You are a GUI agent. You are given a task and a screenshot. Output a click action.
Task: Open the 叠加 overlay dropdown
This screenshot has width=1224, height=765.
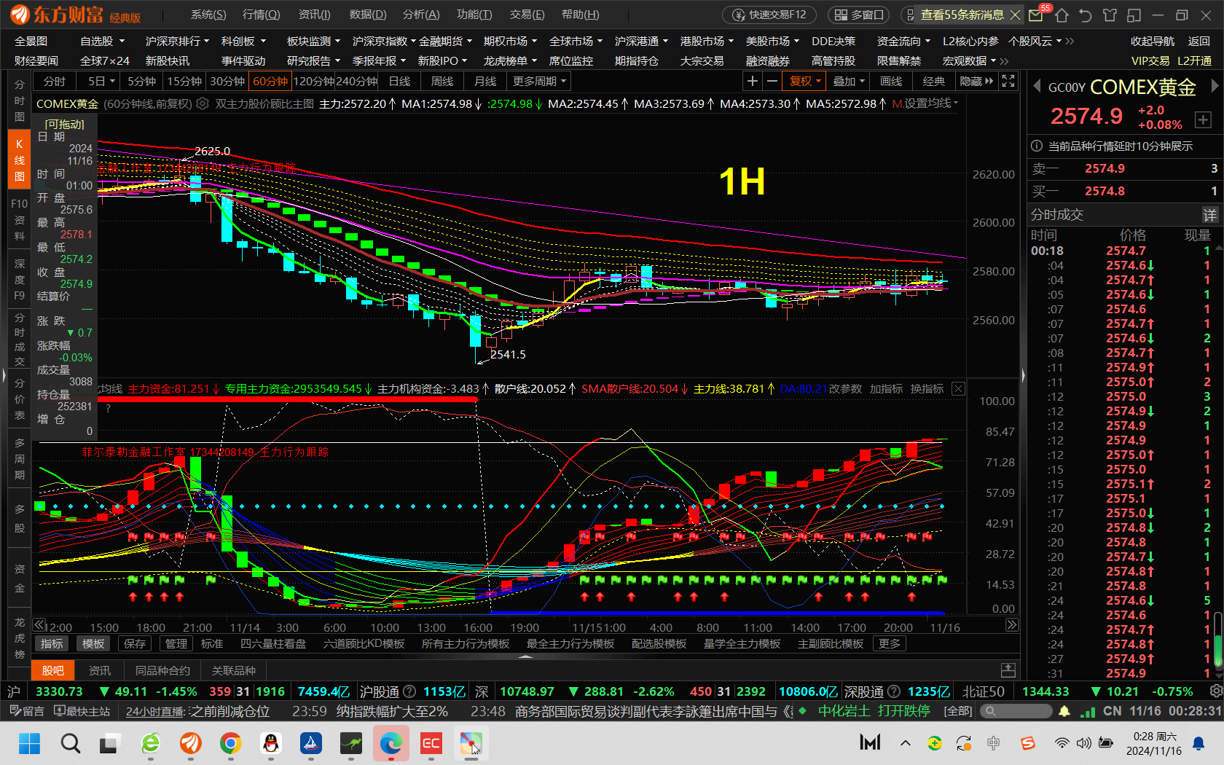pos(849,81)
